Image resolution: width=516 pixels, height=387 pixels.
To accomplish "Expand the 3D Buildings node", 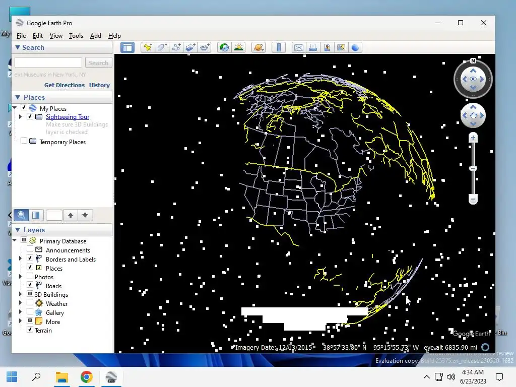I will (20, 294).
